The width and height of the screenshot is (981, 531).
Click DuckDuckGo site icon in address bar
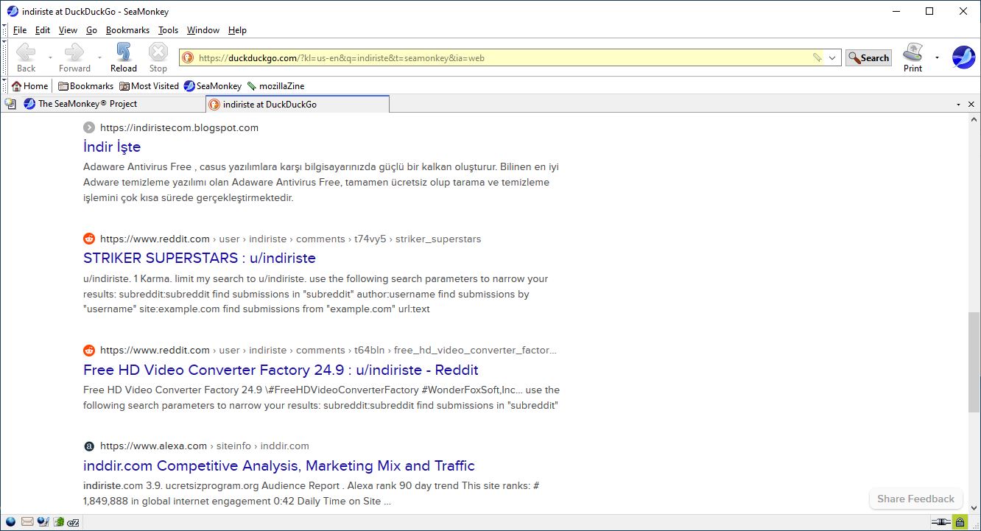click(188, 58)
